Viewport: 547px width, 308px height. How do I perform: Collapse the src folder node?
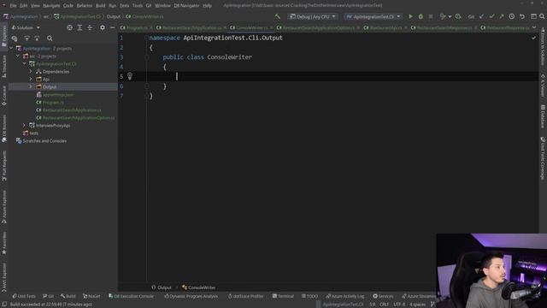point(18,56)
